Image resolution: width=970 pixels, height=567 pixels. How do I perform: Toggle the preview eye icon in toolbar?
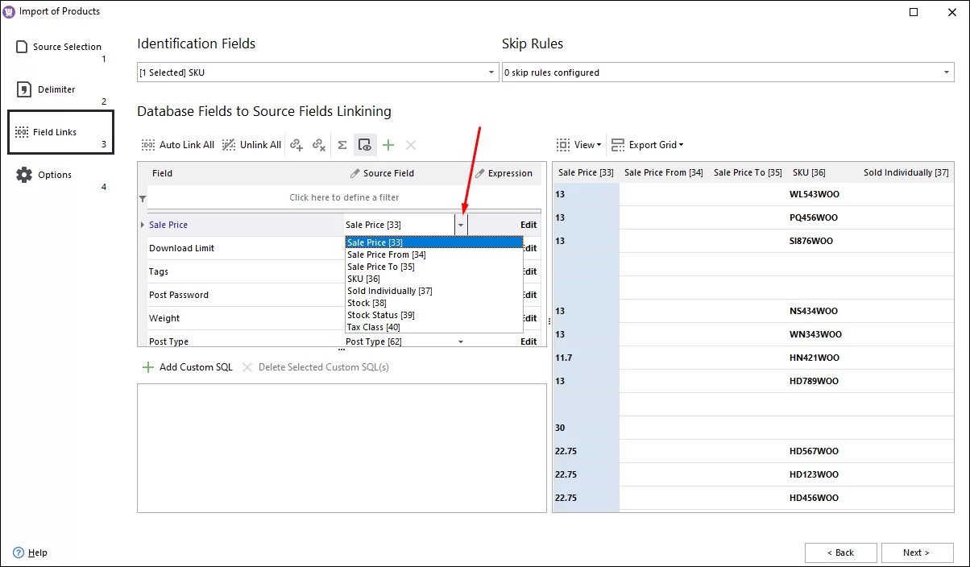pos(365,145)
